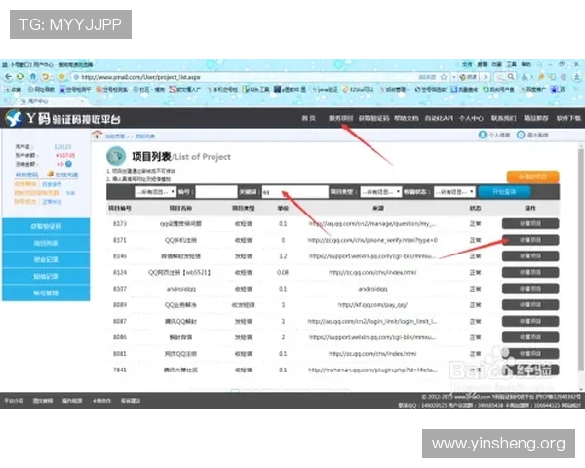Click the action button for project 8124
This screenshot has height=468, width=585.
coord(530,272)
